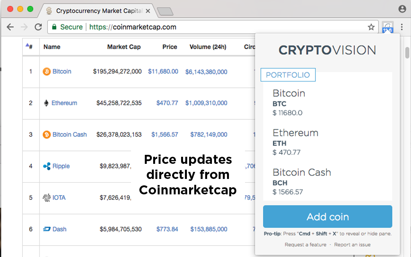Open a new browser tab
Viewport: 411px width, 257px height.
click(x=165, y=12)
